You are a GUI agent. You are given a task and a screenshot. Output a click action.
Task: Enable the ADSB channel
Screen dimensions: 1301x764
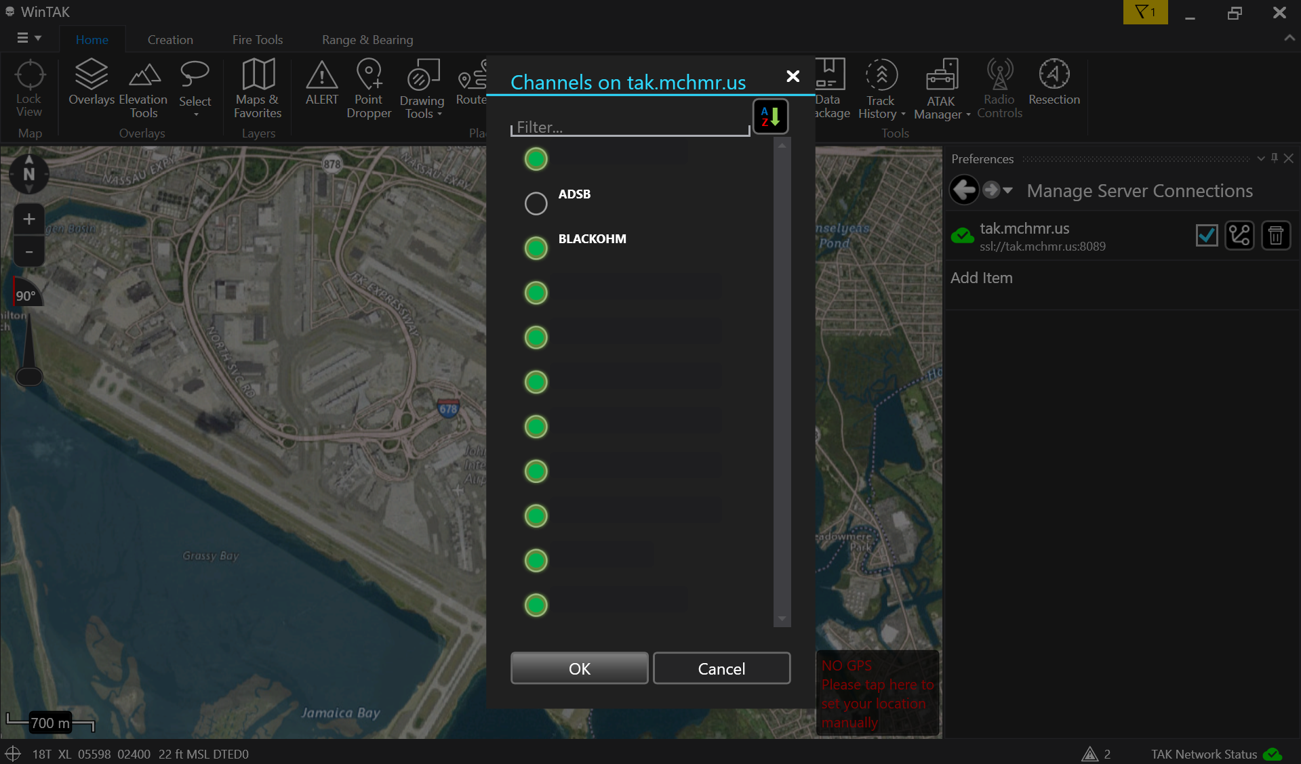click(536, 203)
